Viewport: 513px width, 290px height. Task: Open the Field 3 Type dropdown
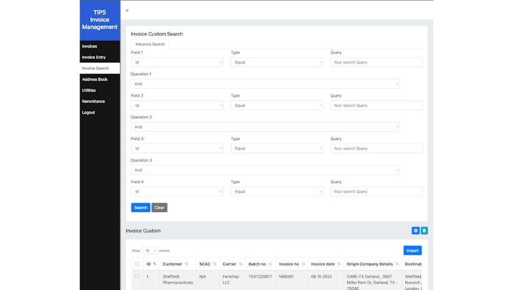pyautogui.click(x=277, y=148)
